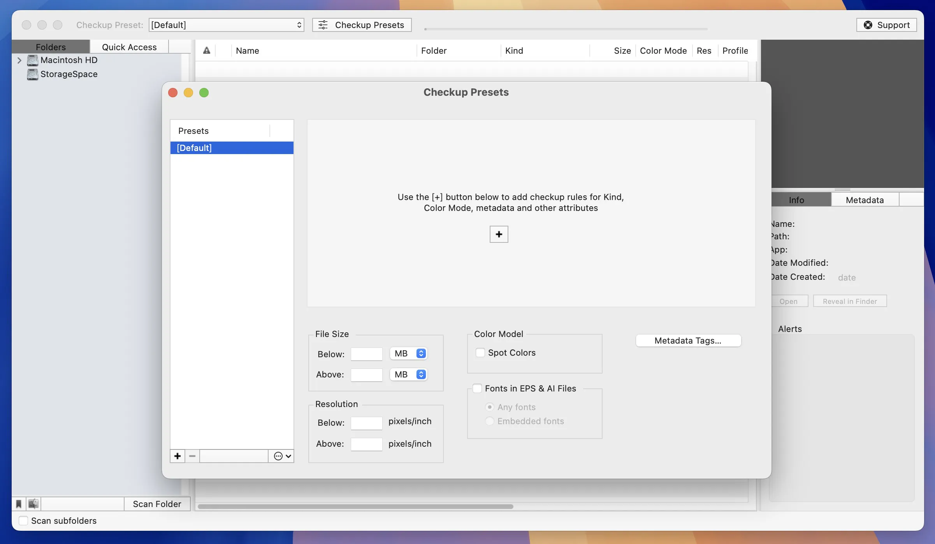The height and width of the screenshot is (544, 935).
Task: Switch to the Metadata tab
Action: click(865, 200)
